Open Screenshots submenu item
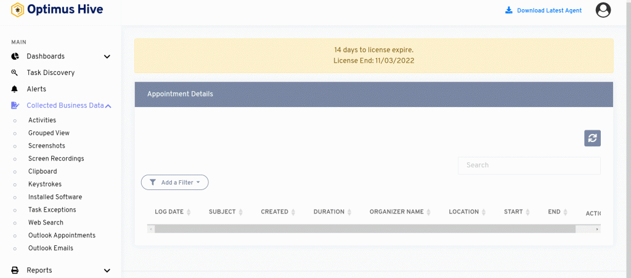This screenshot has width=631, height=278. [47, 146]
